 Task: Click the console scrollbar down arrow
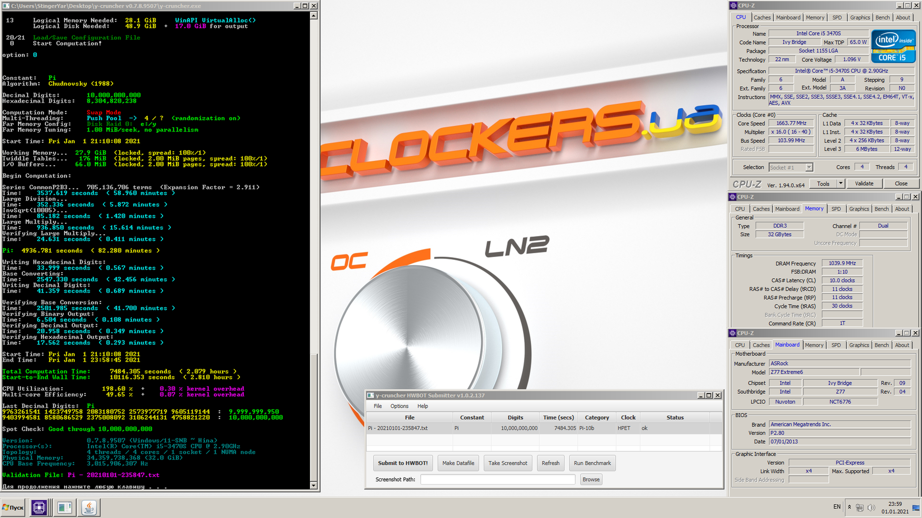314,486
